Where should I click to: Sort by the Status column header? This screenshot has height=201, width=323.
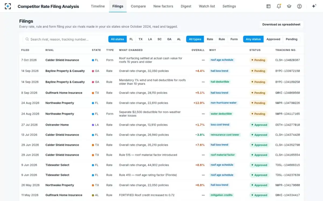click(x=255, y=50)
